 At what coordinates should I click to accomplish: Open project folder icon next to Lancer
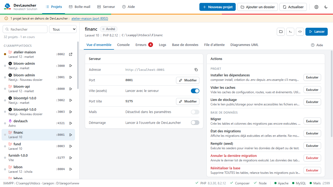[x=281, y=31]
